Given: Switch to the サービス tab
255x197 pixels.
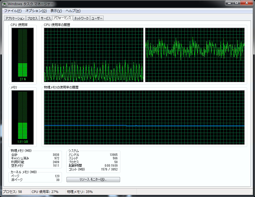Looking at the screenshot, I should tap(45, 18).
